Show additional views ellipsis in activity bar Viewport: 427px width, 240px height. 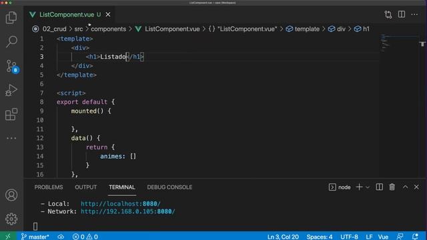(11, 138)
